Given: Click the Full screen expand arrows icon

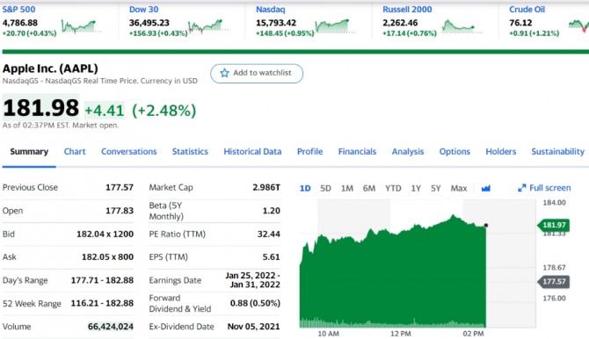Looking at the screenshot, I should 522,188.
